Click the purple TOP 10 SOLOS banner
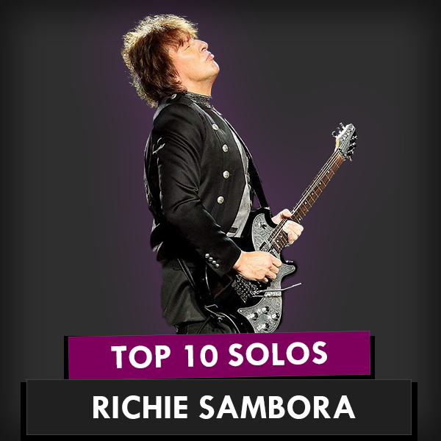 click(219, 355)
